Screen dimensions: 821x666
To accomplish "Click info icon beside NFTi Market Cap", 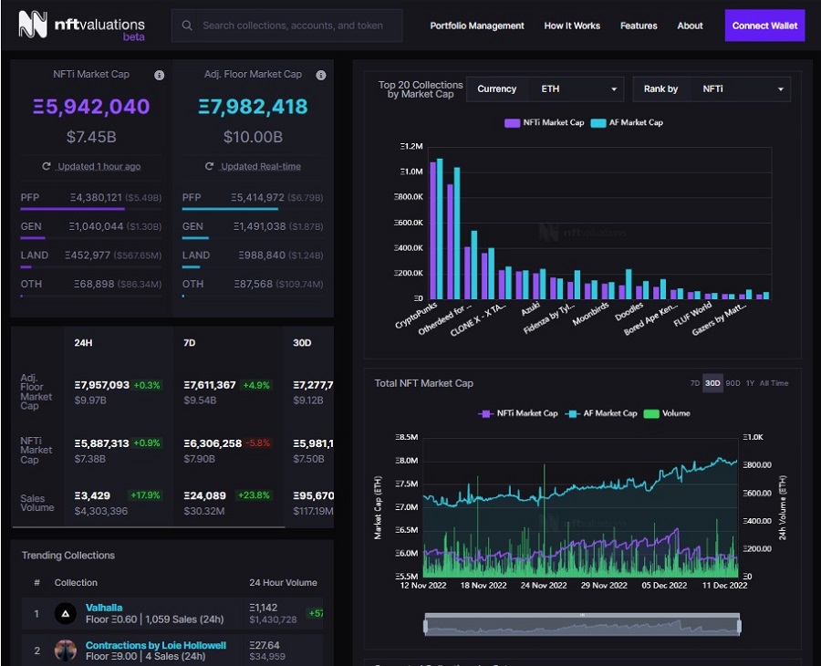I will (x=159, y=75).
